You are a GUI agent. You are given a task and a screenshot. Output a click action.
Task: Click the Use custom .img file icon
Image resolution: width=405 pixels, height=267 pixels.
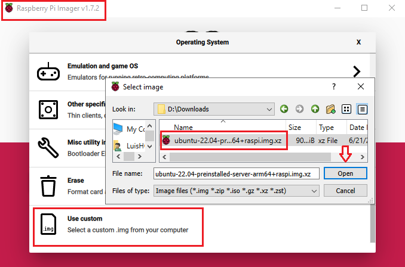48,224
